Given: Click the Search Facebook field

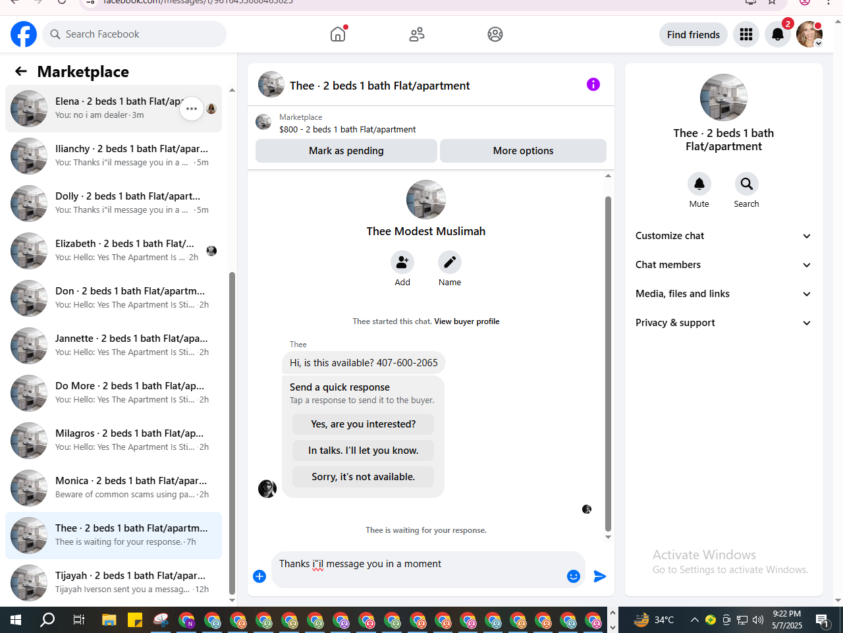Looking at the screenshot, I should [x=134, y=34].
